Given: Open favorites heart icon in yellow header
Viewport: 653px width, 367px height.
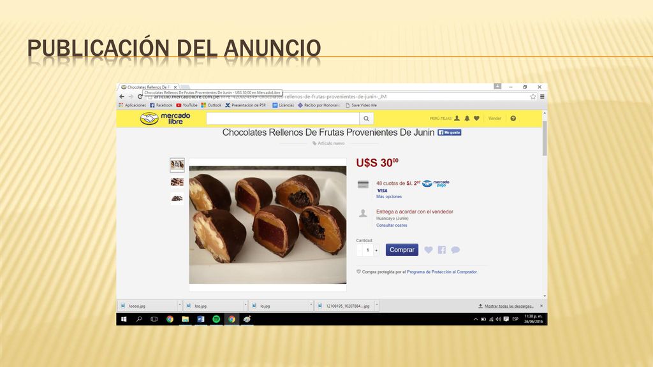Looking at the screenshot, I should point(477,118).
